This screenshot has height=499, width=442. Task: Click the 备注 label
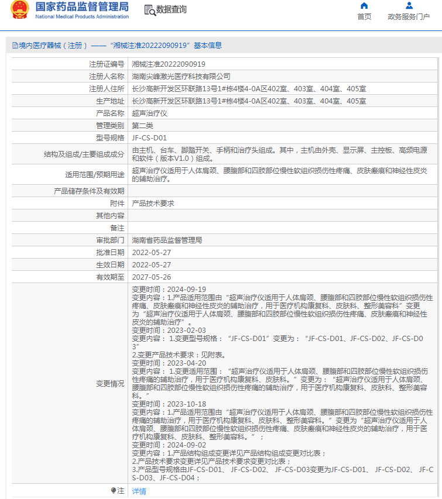(x=117, y=228)
